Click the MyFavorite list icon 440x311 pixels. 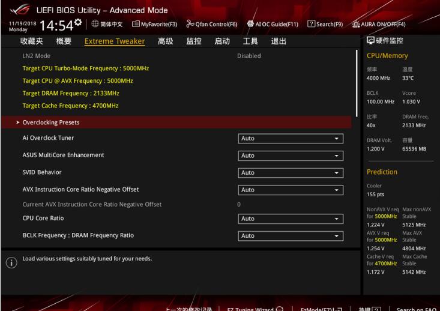[x=136, y=24]
